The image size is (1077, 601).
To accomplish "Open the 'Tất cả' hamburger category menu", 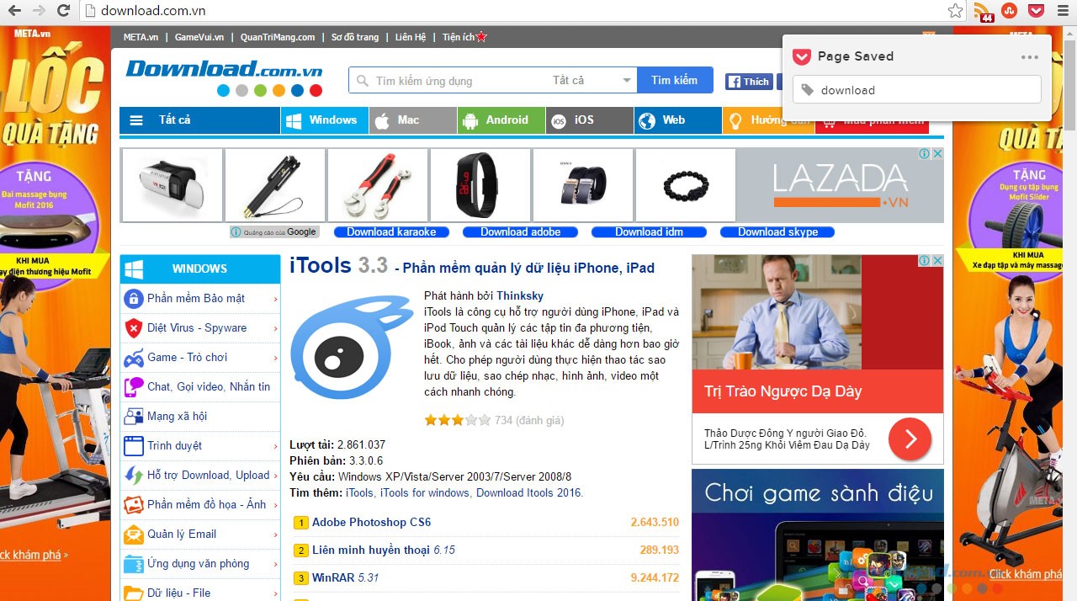I will tap(199, 120).
